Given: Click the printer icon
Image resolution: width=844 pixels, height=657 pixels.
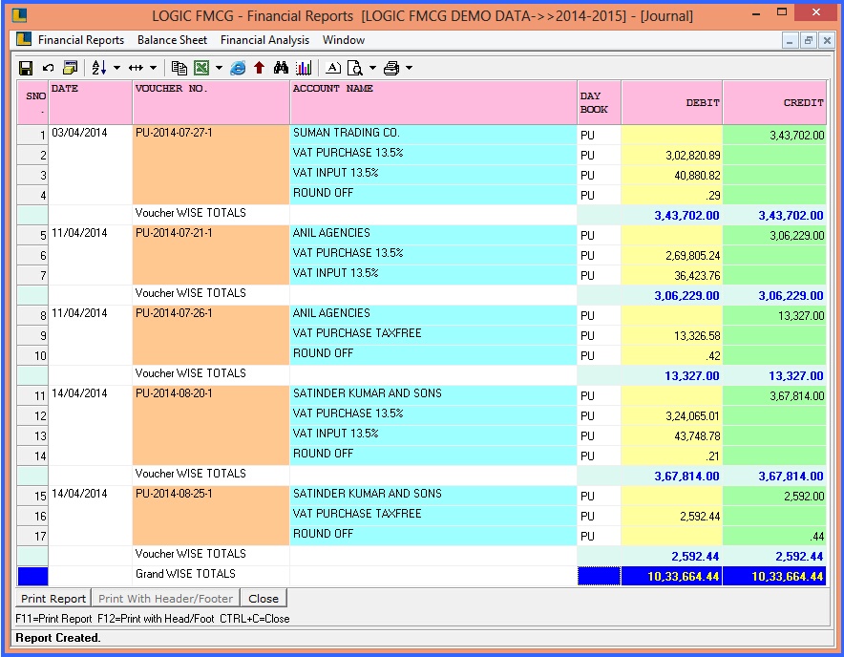Looking at the screenshot, I should pos(391,68).
